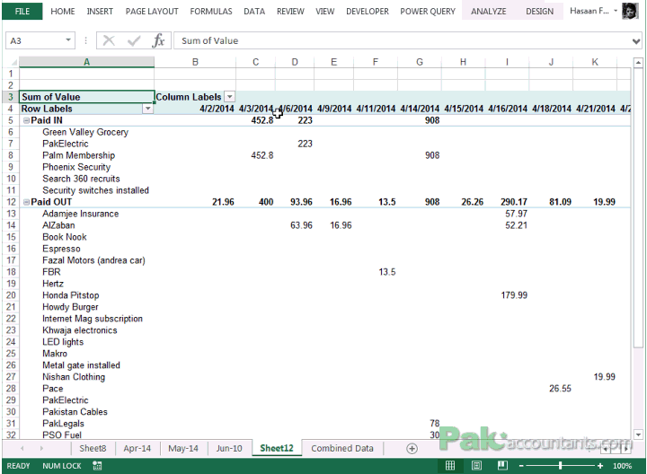Select the 179.99 Honda Pitstop value
The width and height of the screenshot is (647, 474).
514,295
